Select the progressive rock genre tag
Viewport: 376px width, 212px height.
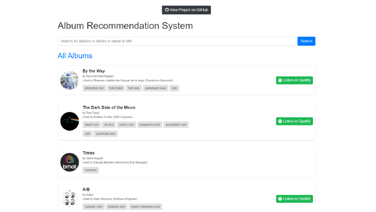click(150, 125)
